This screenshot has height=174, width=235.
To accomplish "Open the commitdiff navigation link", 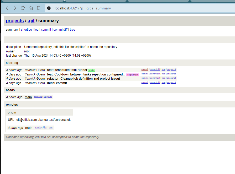I will click(x=60, y=30).
